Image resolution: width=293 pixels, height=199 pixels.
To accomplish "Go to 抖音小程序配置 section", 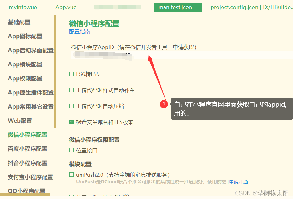I will 28,163.
